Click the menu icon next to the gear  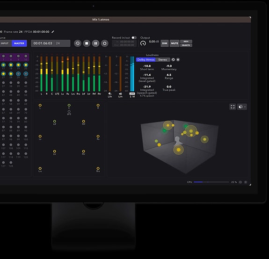tap(246, 182)
